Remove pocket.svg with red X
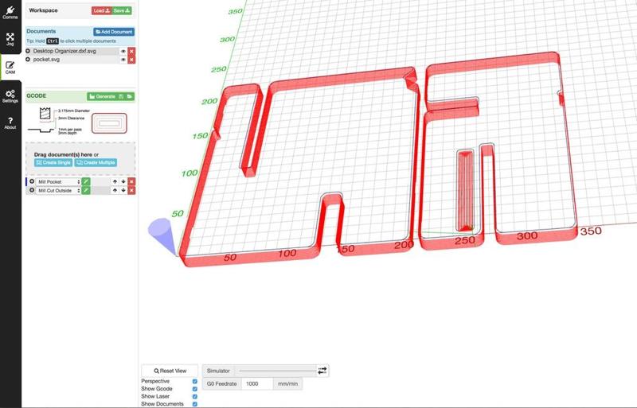The width and height of the screenshot is (637, 408). click(131, 60)
